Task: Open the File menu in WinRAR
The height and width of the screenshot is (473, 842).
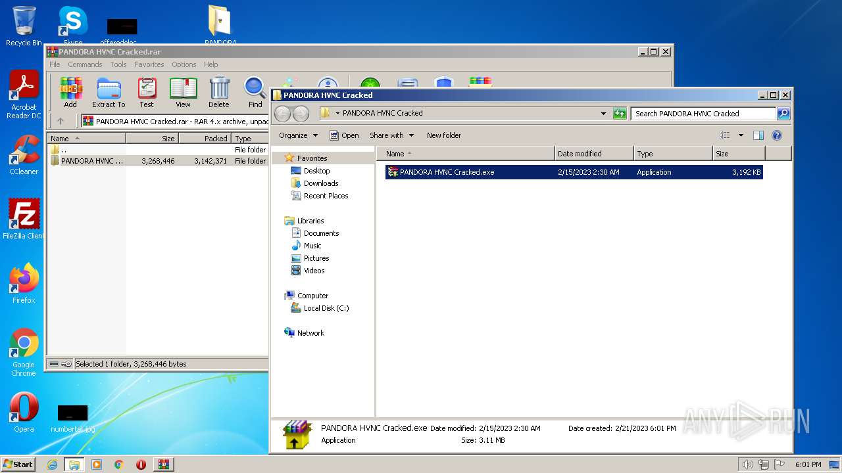Action: pos(55,64)
